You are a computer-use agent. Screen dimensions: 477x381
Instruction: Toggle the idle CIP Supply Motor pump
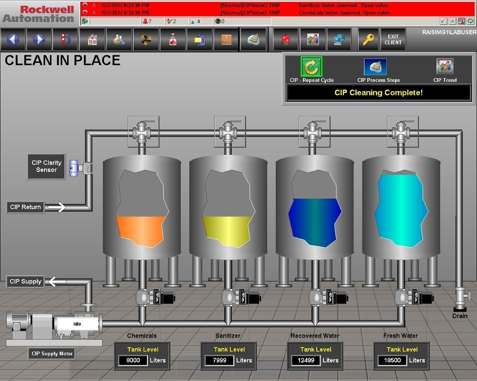pos(76,323)
